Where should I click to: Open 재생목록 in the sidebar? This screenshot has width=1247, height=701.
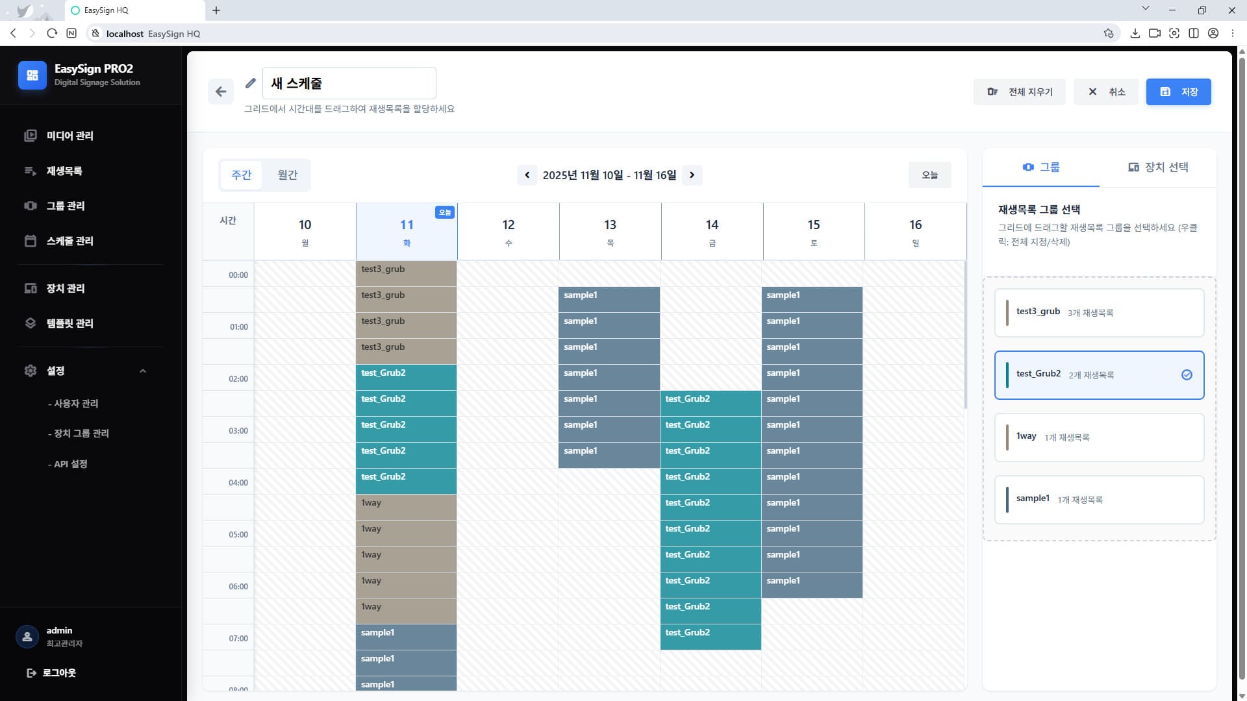pos(64,171)
